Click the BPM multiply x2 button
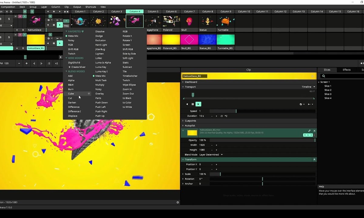The height and width of the screenshot is (218, 364). [56, 64]
